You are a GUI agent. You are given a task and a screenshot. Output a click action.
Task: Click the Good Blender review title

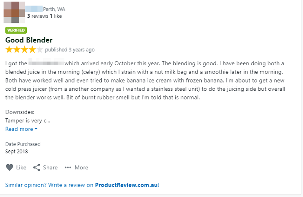coord(29,40)
